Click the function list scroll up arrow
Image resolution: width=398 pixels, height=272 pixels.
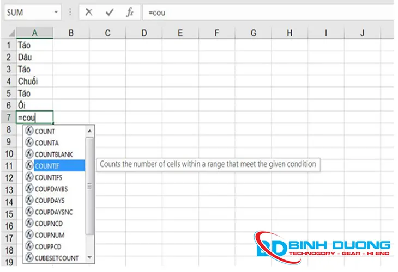coord(89,131)
